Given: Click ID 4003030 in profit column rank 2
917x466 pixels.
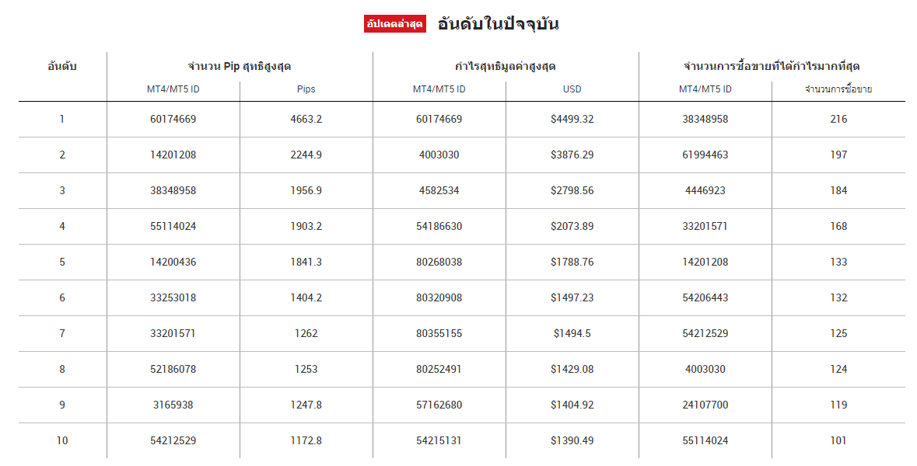Looking at the screenshot, I should (x=439, y=155).
